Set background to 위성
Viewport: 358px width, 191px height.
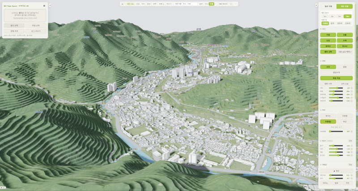pyautogui.click(x=345, y=121)
